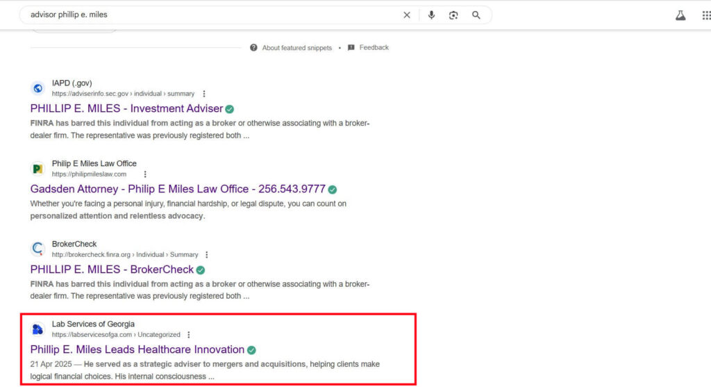This screenshot has height=387, width=711.
Task: Click the 'Lab Services of Georgia' site name
Action: (x=93, y=324)
